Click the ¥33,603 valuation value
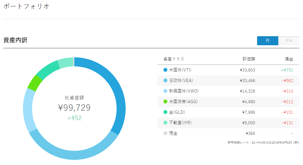 [247, 70]
